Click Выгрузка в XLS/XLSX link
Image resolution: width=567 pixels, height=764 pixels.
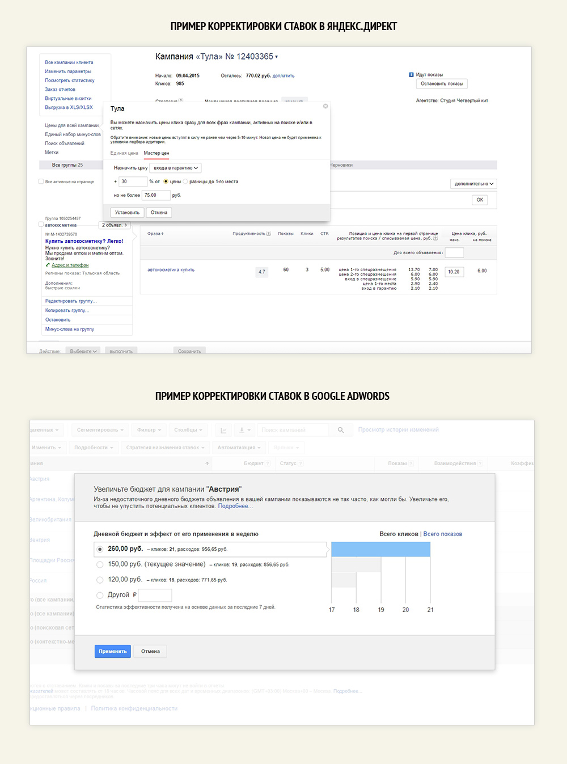(69, 107)
